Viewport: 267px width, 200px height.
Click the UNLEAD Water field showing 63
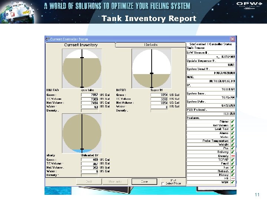tap(90, 107)
